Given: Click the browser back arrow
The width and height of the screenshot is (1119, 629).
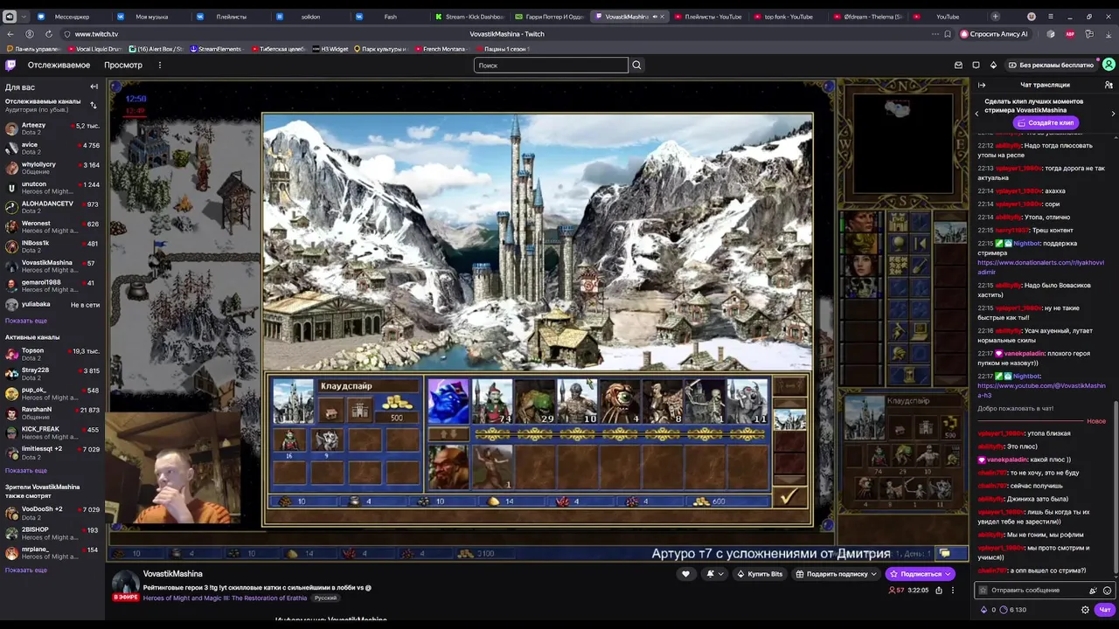Looking at the screenshot, I should pos(10,34).
